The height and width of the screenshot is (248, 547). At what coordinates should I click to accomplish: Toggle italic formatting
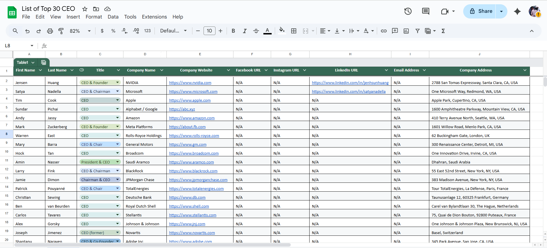(x=245, y=31)
